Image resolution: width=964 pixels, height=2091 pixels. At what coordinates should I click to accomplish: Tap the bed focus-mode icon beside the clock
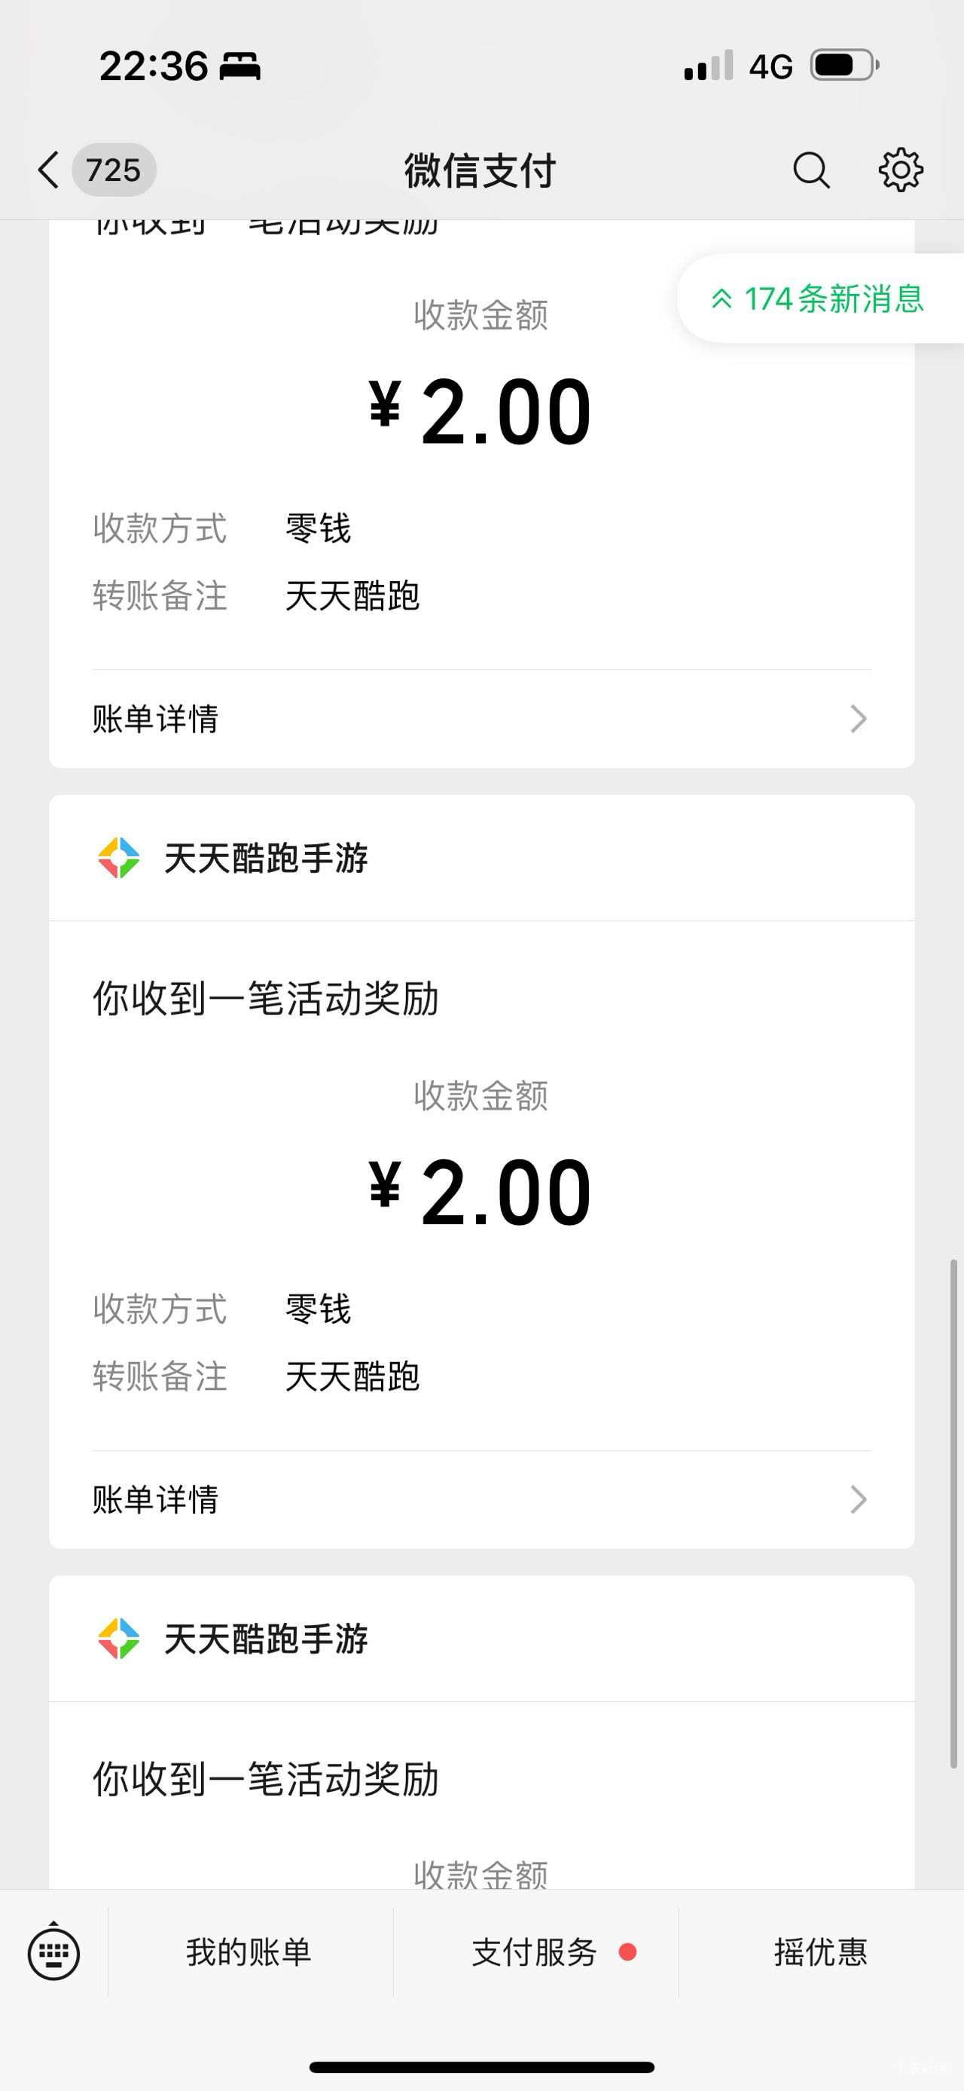pyautogui.click(x=240, y=66)
